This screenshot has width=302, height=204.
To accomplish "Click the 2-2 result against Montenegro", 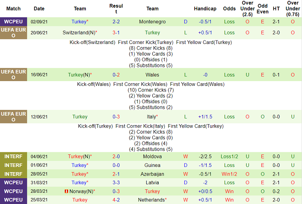I will 116,21.
